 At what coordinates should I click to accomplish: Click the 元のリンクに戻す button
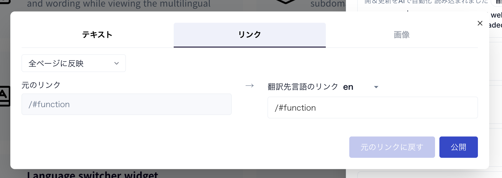(392, 147)
